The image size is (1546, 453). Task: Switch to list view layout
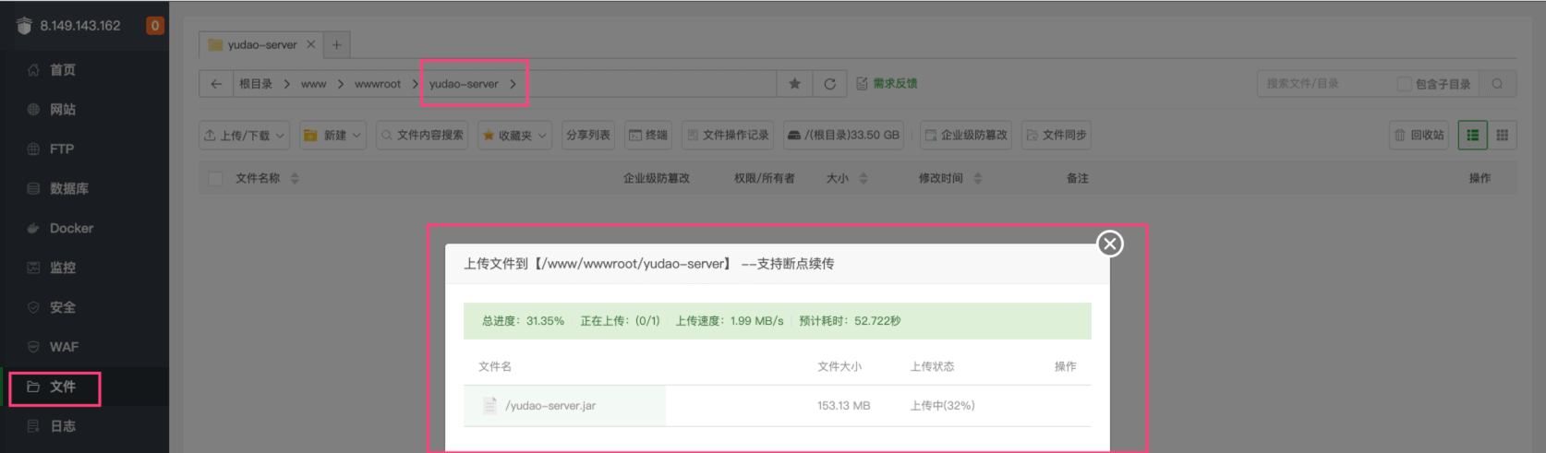(1472, 136)
